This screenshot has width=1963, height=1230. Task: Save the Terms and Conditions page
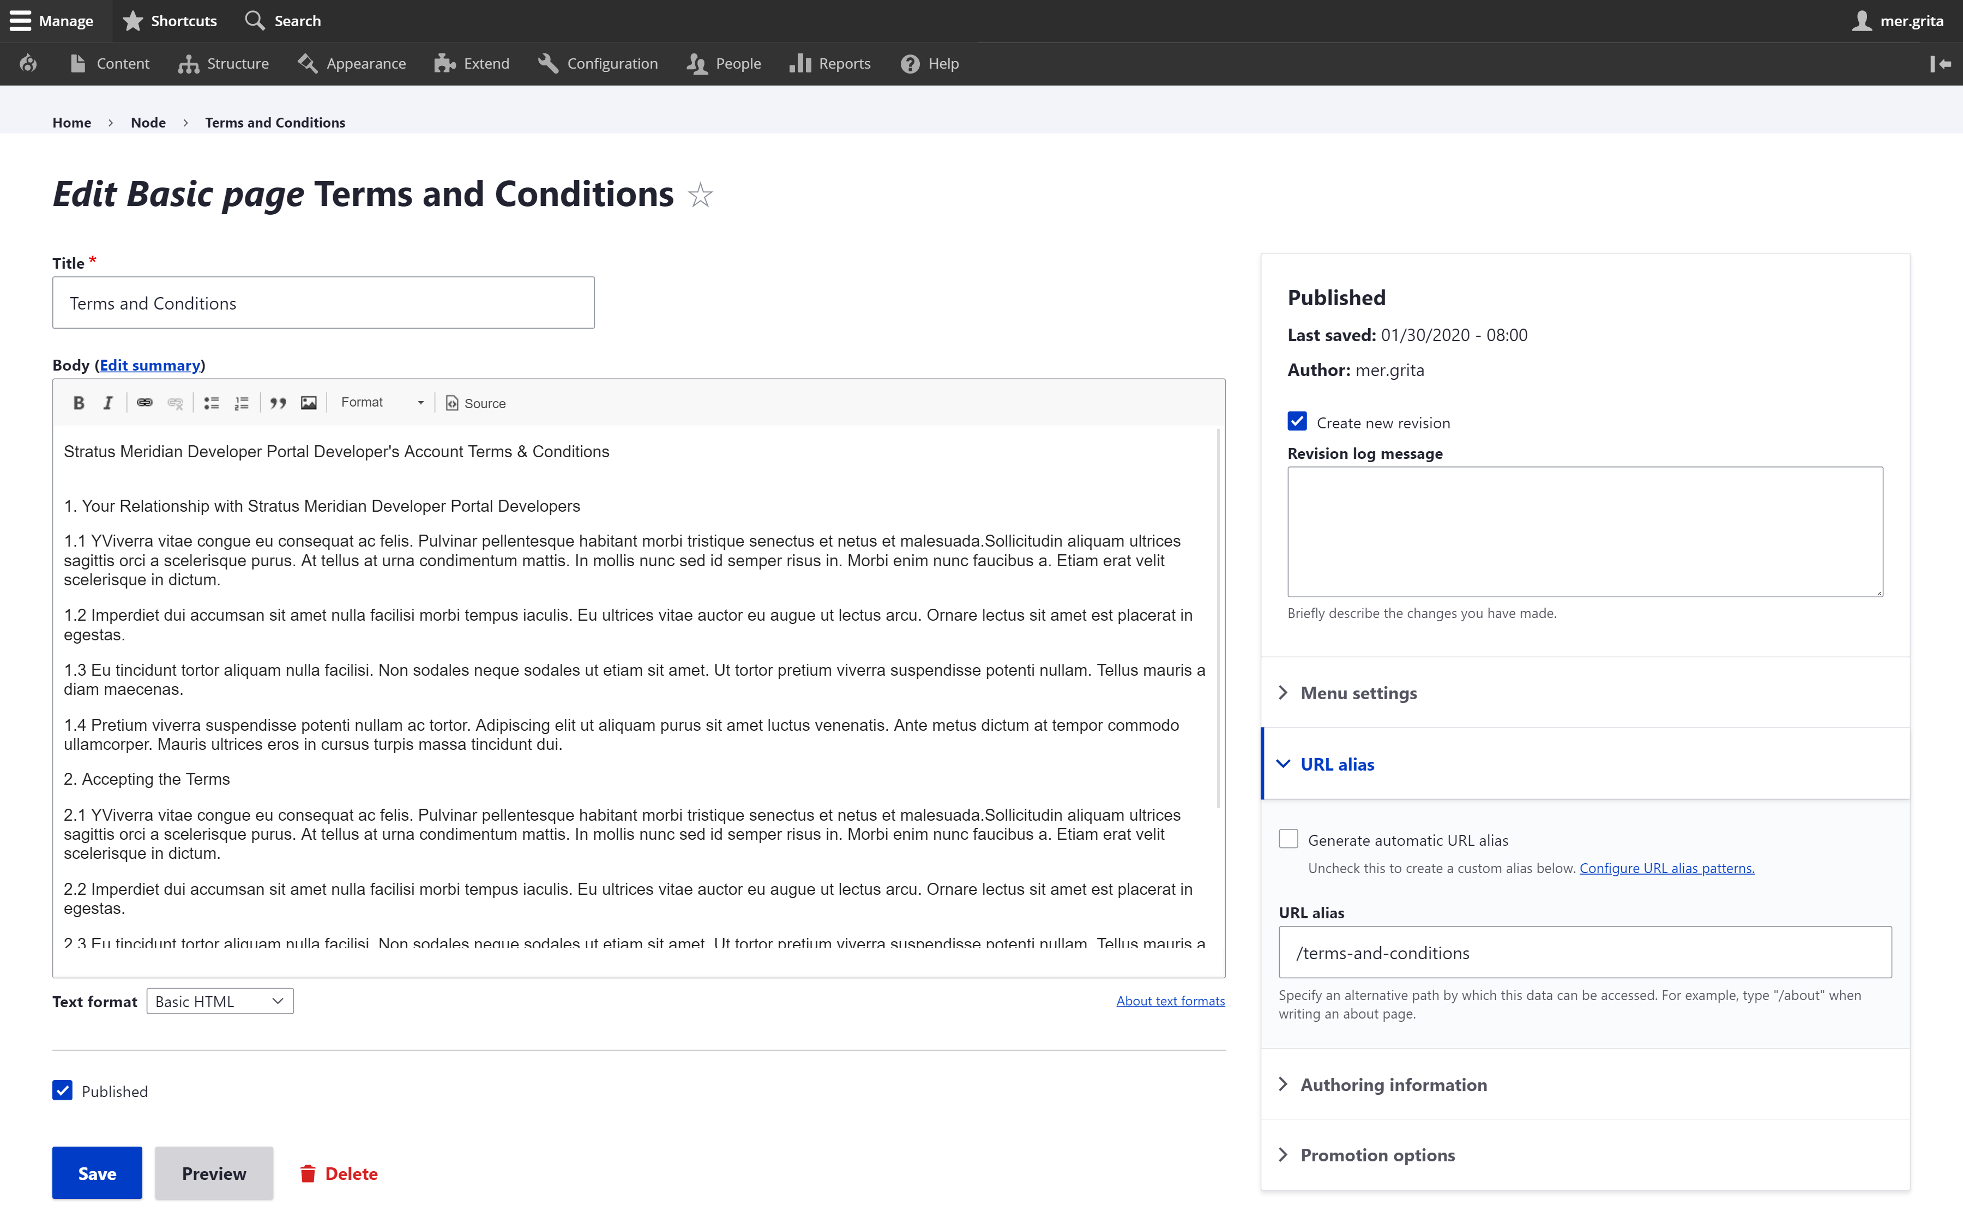click(x=96, y=1172)
